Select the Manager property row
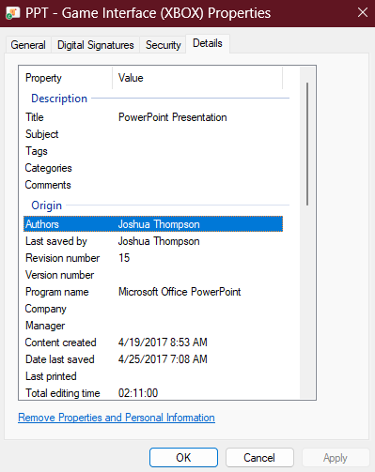Image resolution: width=375 pixels, height=472 pixels. (x=153, y=326)
